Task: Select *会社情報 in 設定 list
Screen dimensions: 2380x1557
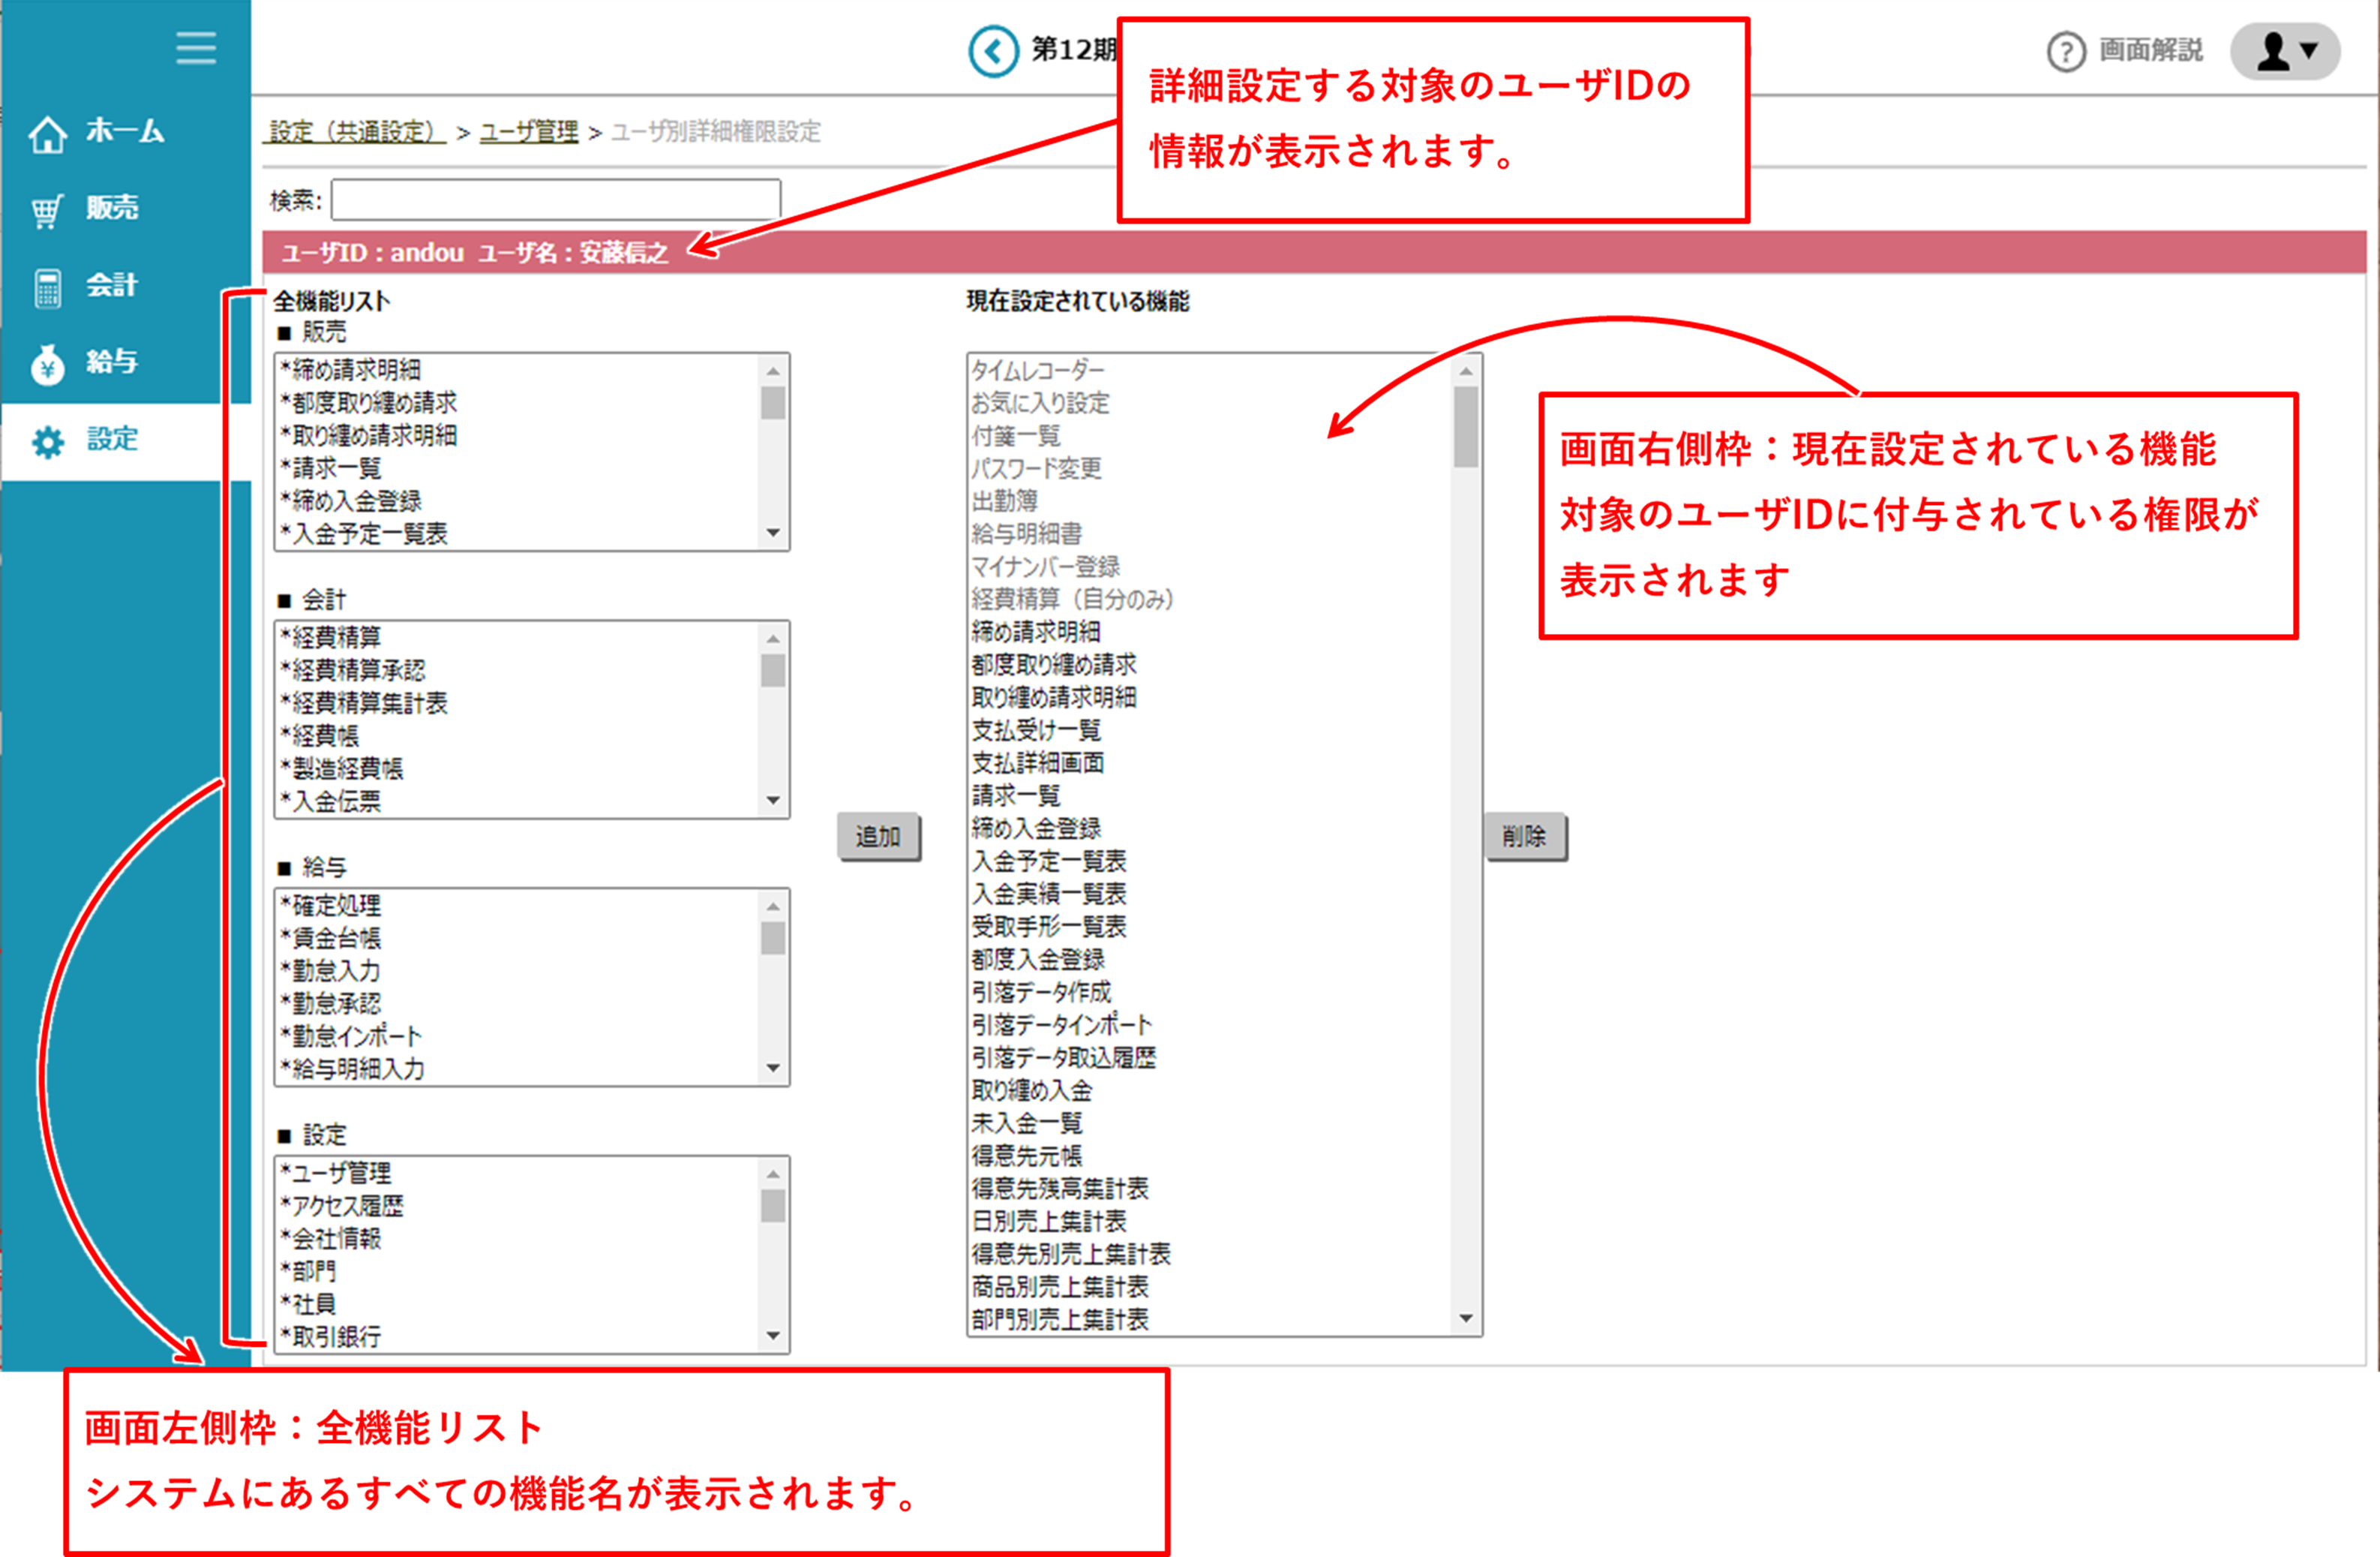Action: coord(517,1239)
